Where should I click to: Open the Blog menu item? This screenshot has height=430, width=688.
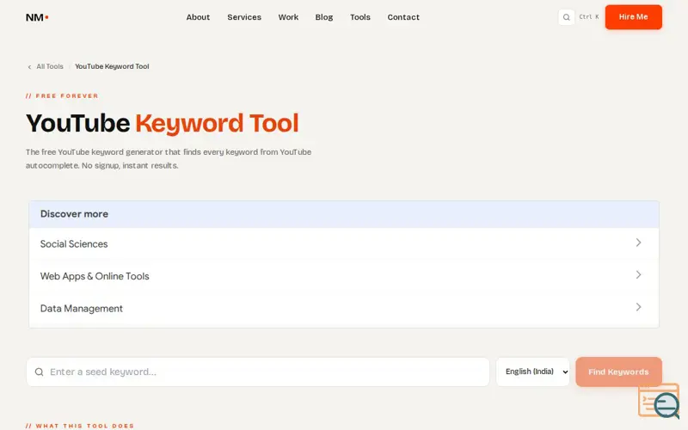click(x=324, y=17)
